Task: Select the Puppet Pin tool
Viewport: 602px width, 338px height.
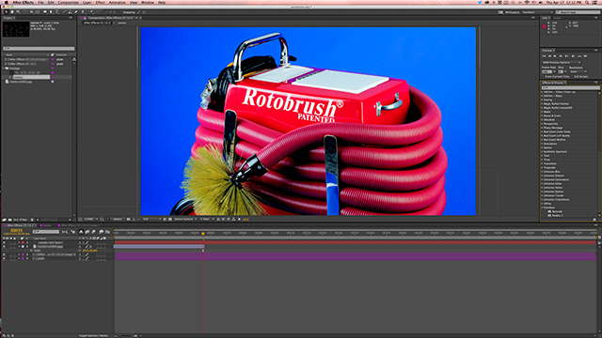Action: 91,12
